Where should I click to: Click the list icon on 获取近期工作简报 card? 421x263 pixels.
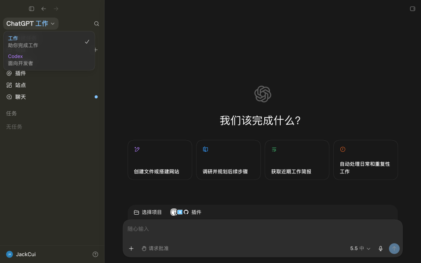[274, 149]
